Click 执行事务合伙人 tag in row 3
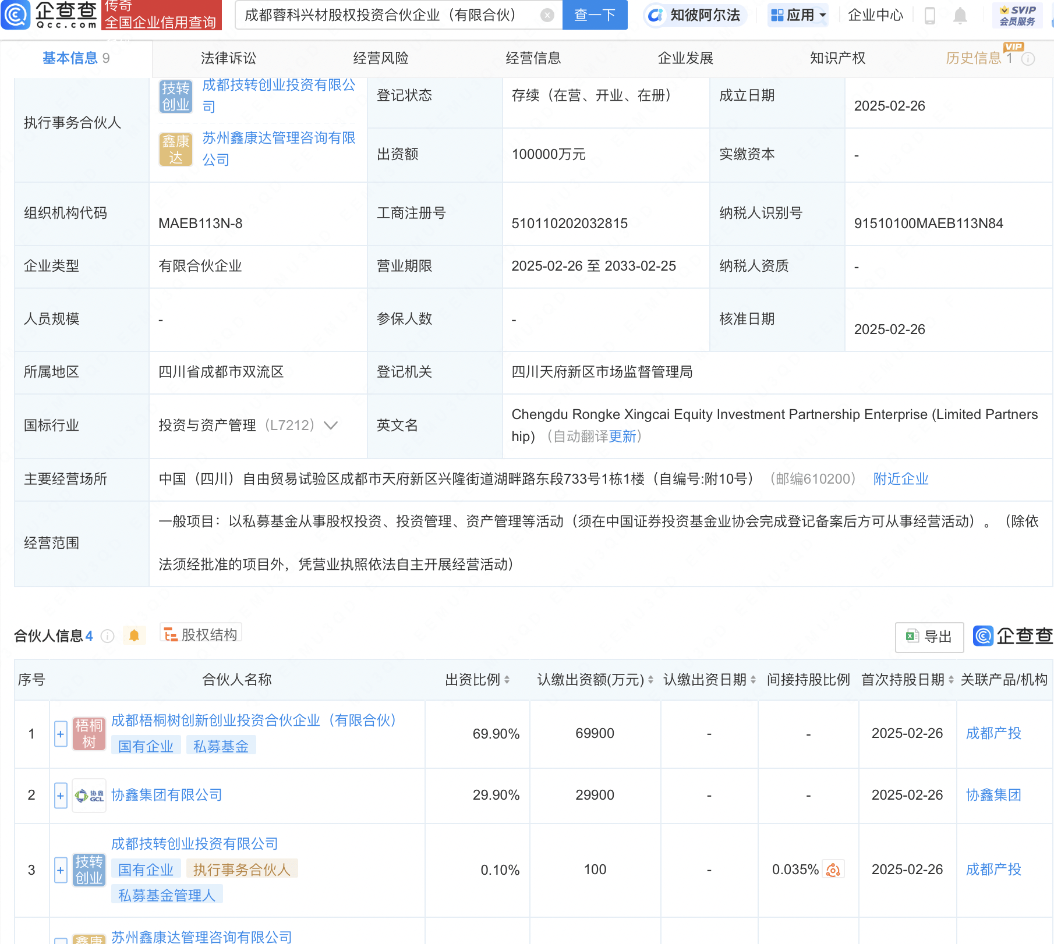The width and height of the screenshot is (1054, 944). click(242, 870)
